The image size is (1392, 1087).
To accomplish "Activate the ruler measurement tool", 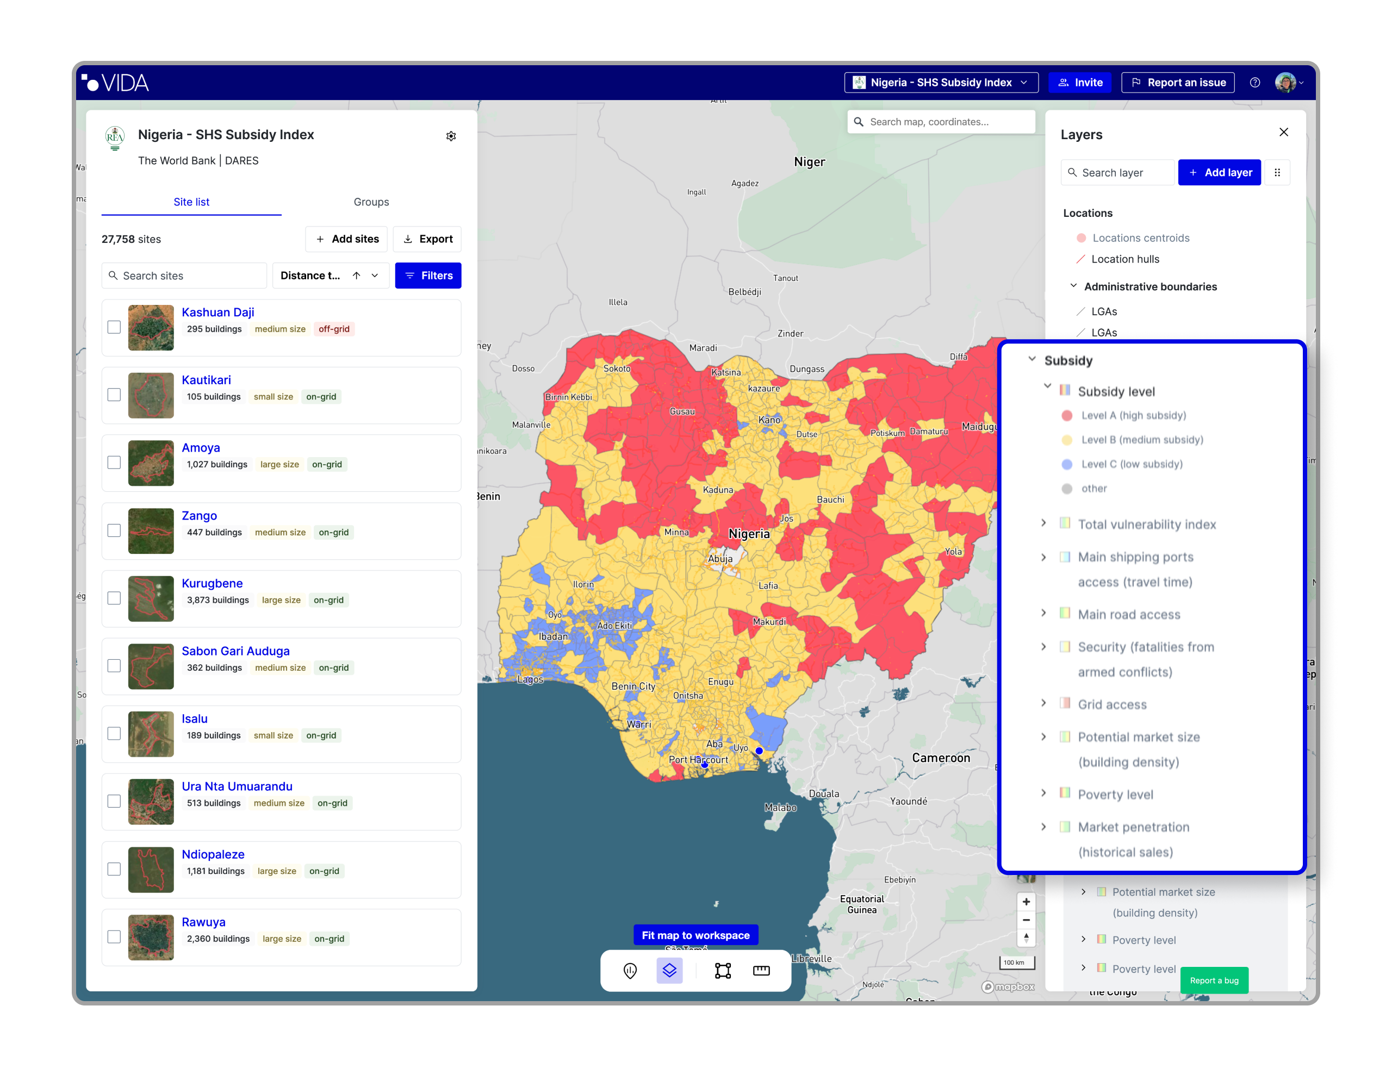I will (x=761, y=970).
